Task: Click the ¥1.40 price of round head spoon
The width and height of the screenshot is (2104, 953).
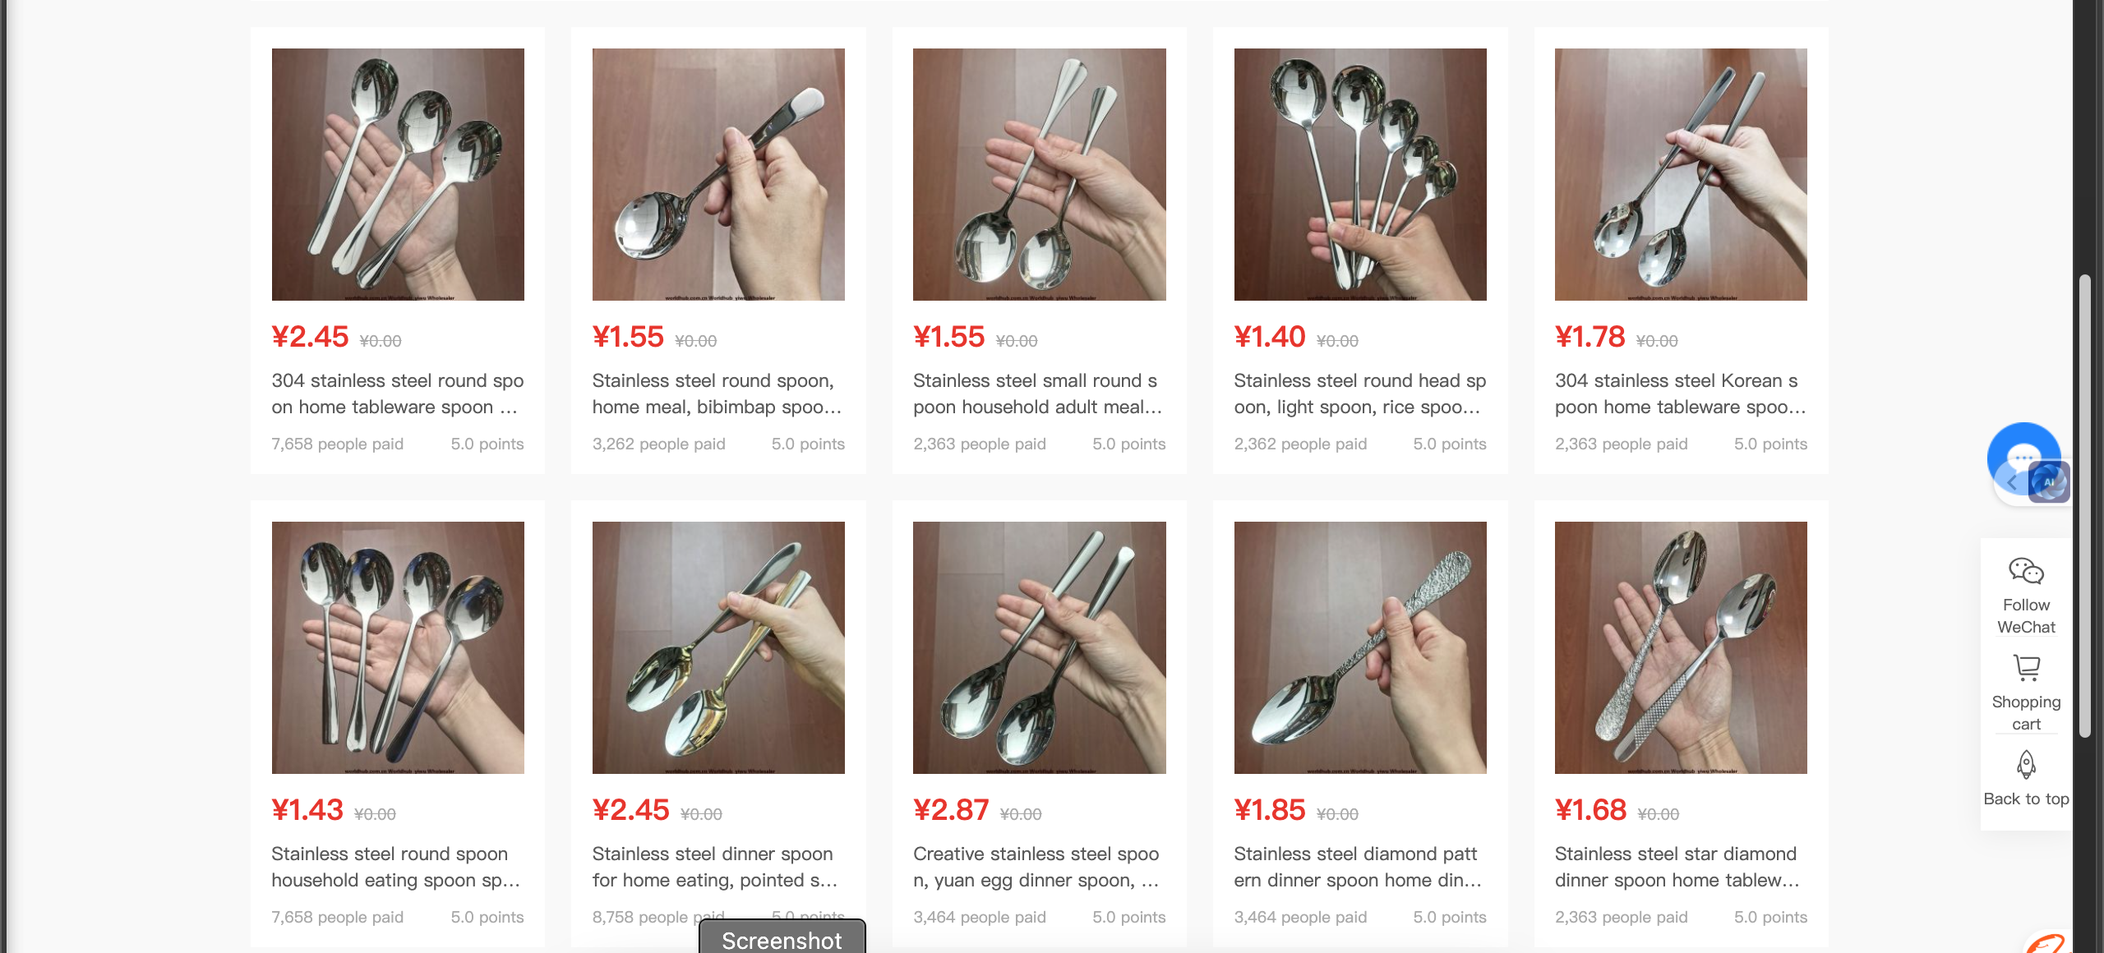Action: 1269,337
